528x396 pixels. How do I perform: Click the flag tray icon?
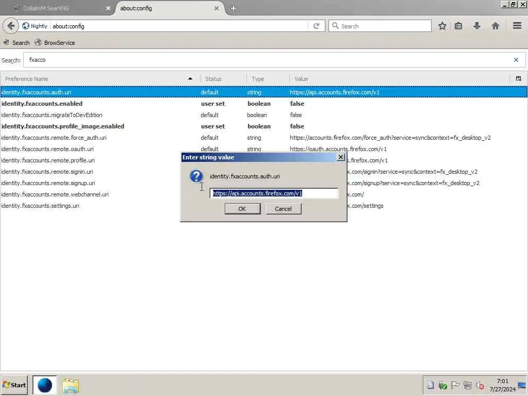coord(455,385)
